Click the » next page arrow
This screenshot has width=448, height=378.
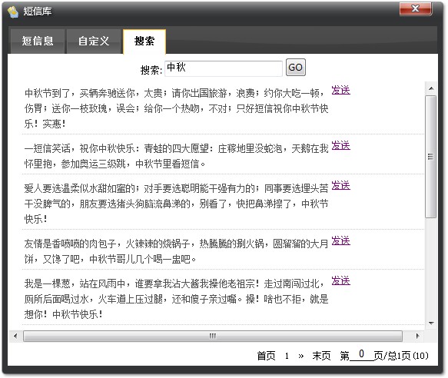click(x=301, y=356)
